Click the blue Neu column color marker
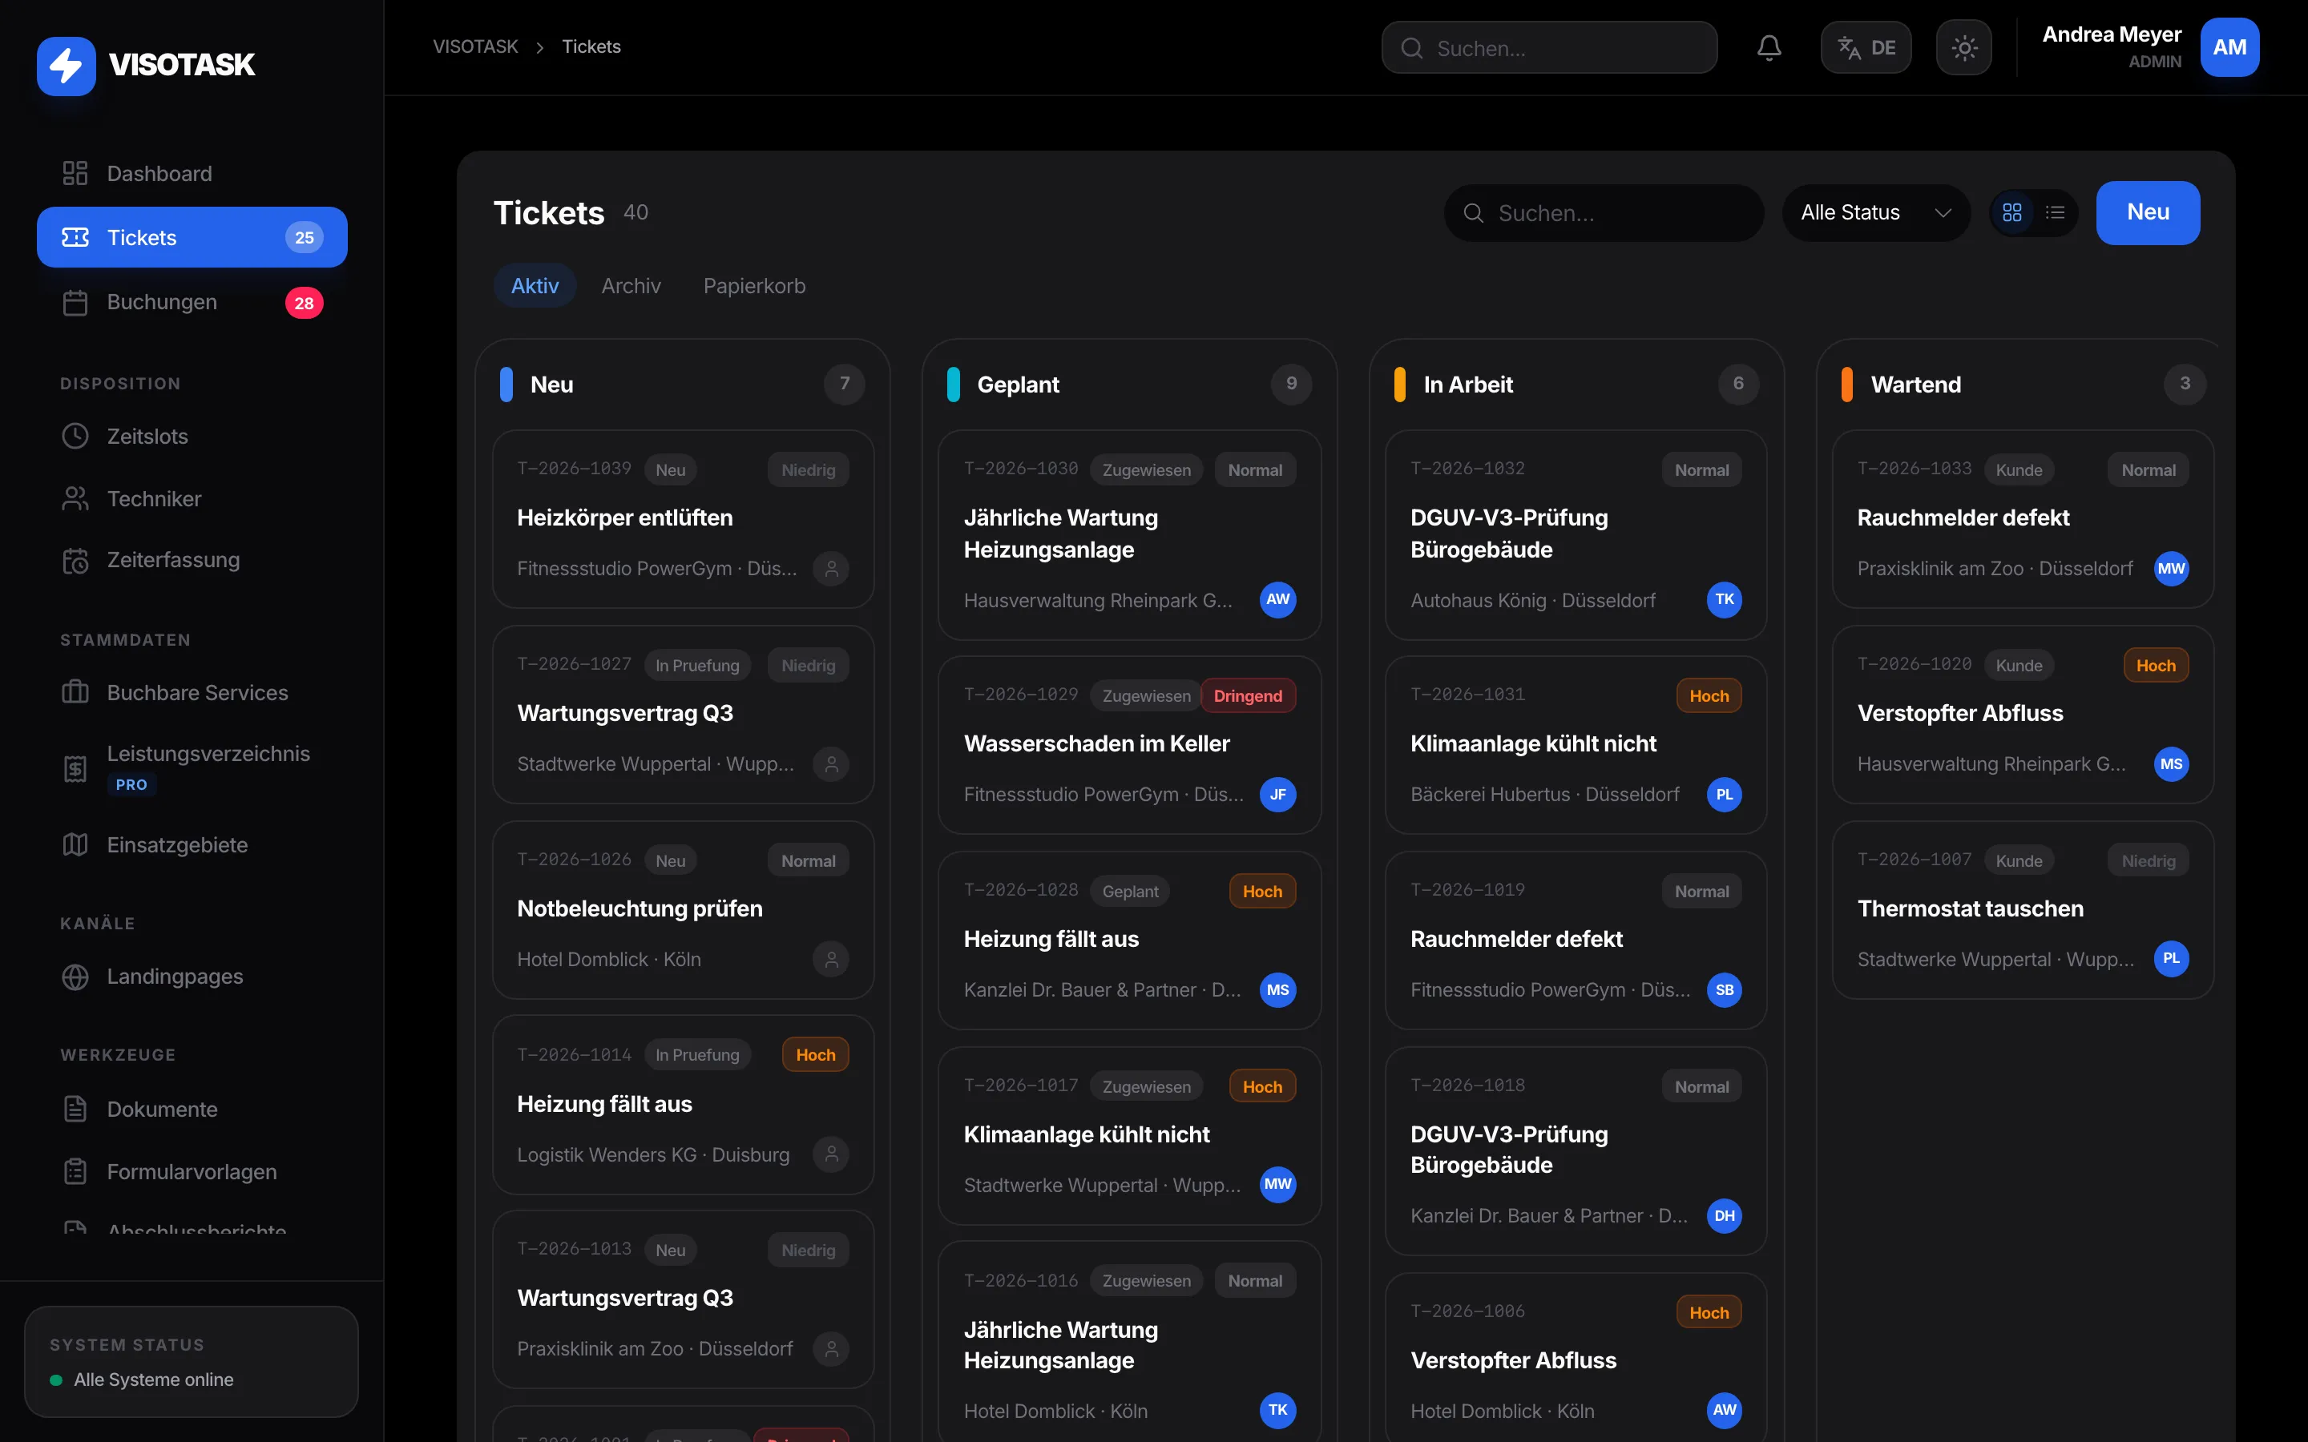Screen dimensions: 2308x1442 point(506,385)
